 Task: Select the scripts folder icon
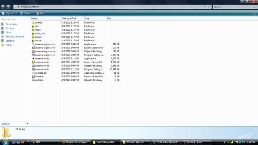33,37
